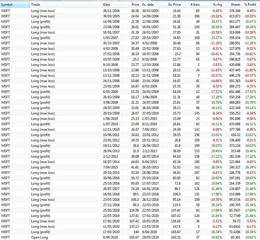Click the % chg value -10.59%

(x=216, y=33)
